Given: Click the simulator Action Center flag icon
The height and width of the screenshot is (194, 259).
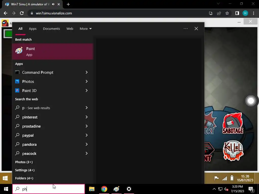Looking at the screenshot, I should pyautogui.click(x=217, y=178).
